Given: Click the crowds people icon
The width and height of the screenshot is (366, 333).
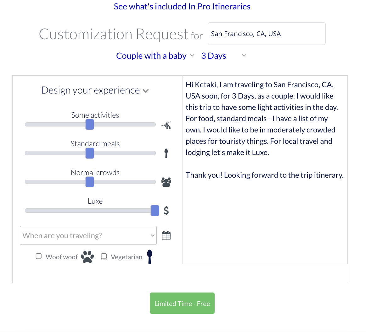Looking at the screenshot, I should coord(166,182).
